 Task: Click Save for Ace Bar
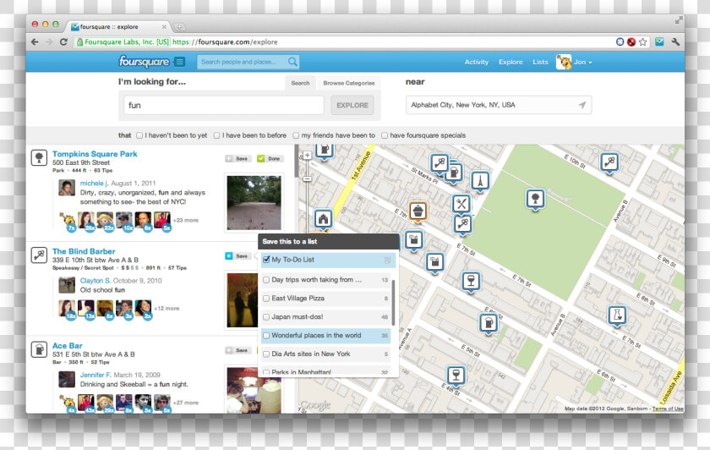(x=238, y=350)
